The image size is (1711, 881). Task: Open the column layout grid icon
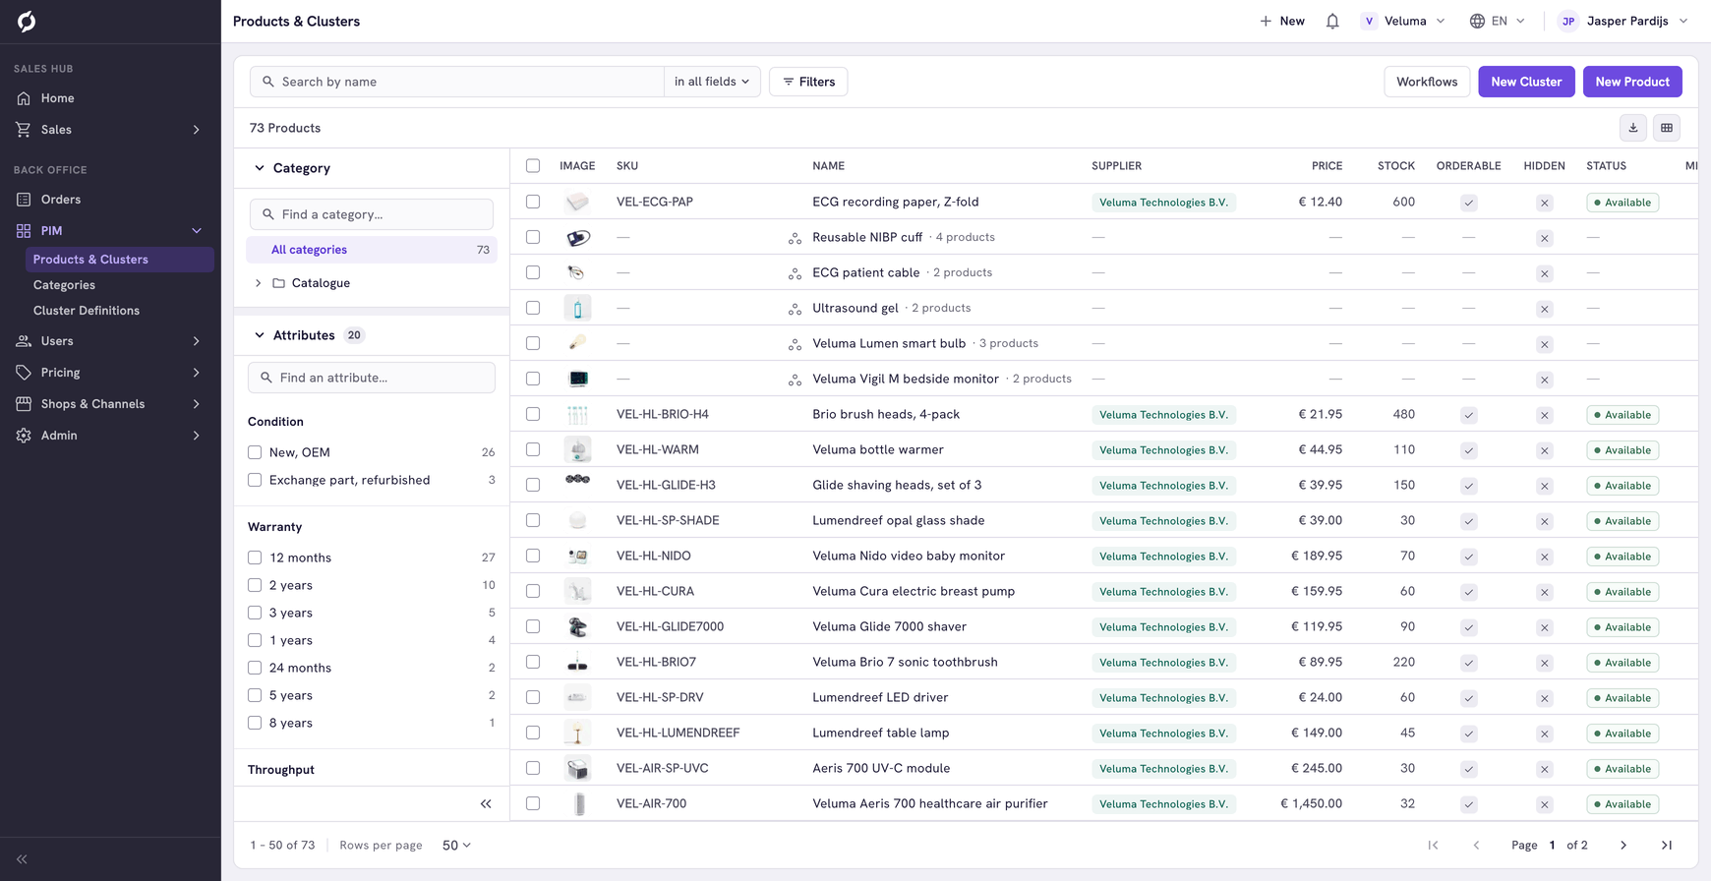(x=1667, y=128)
